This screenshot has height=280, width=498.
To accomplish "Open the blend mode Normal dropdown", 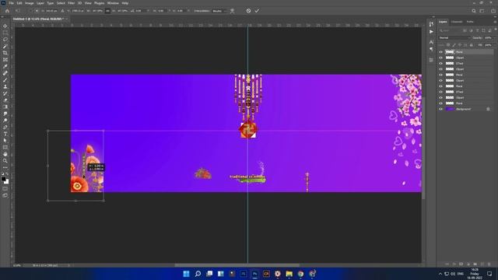I will pos(454,38).
